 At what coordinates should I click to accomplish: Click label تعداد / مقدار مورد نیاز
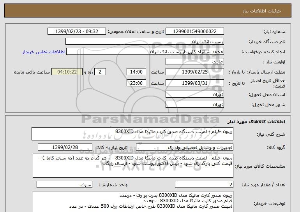pyautogui.click(x=263, y=185)
